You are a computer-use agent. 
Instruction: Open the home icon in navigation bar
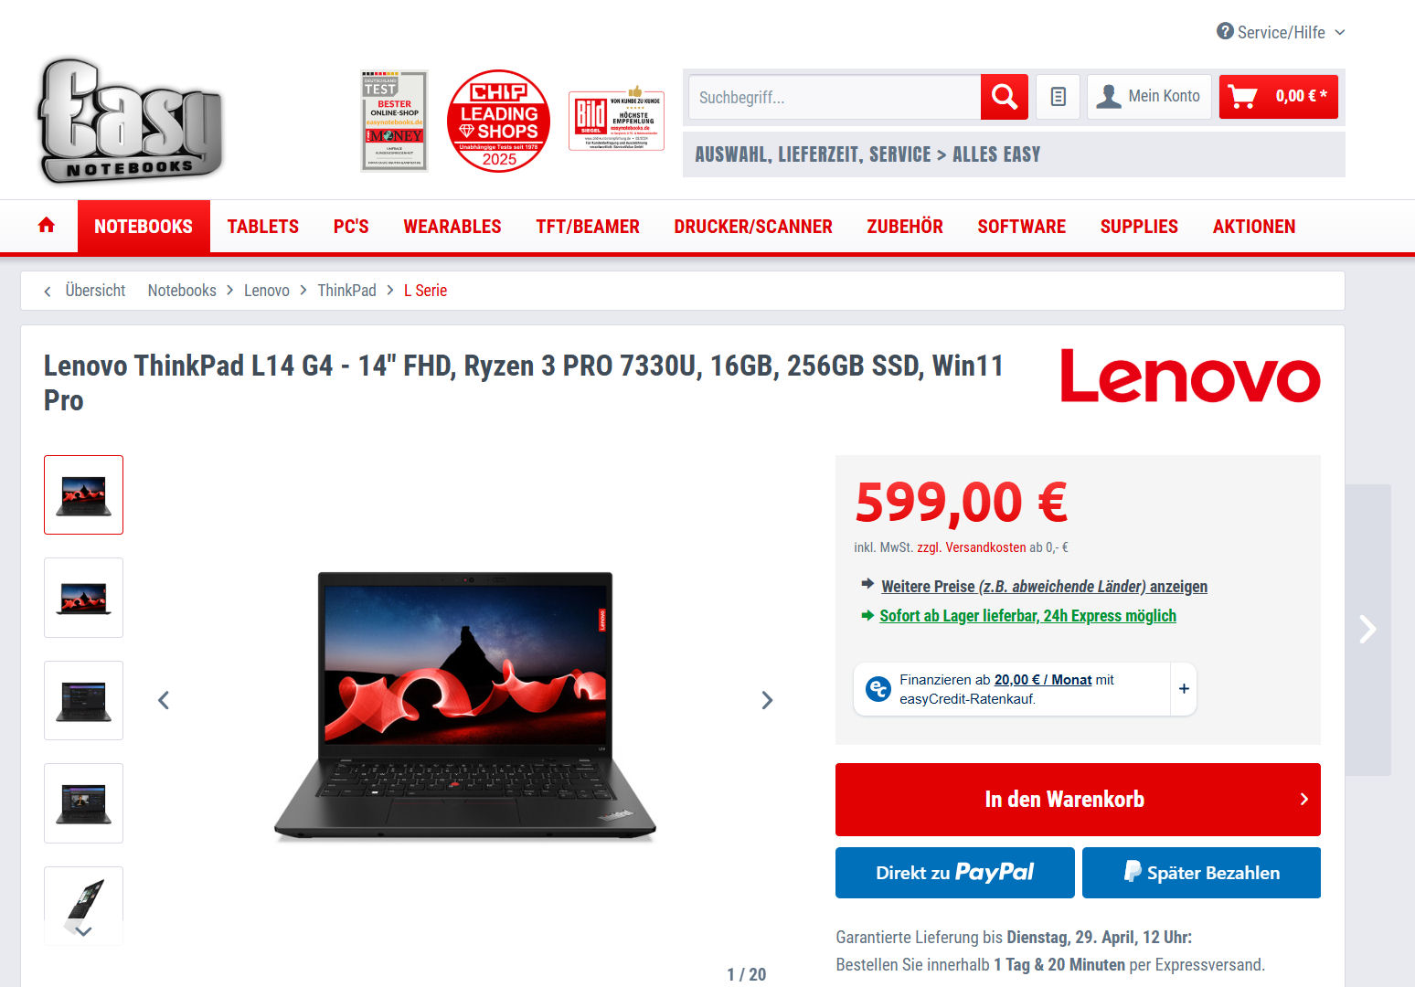(47, 226)
